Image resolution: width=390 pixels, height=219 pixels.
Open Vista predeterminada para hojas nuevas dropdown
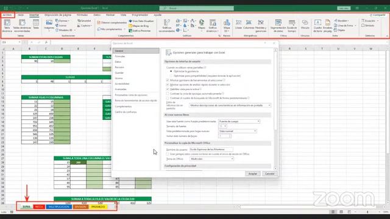pos(237,131)
